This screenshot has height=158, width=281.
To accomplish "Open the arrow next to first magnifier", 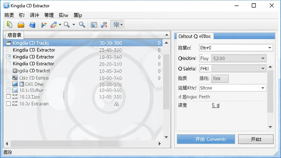I will coord(74,25).
